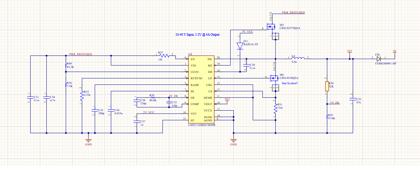Image resolution: width=420 pixels, height=185 pixels.
Task: Click the ULVO pin label on U8
Action: [x=195, y=72]
